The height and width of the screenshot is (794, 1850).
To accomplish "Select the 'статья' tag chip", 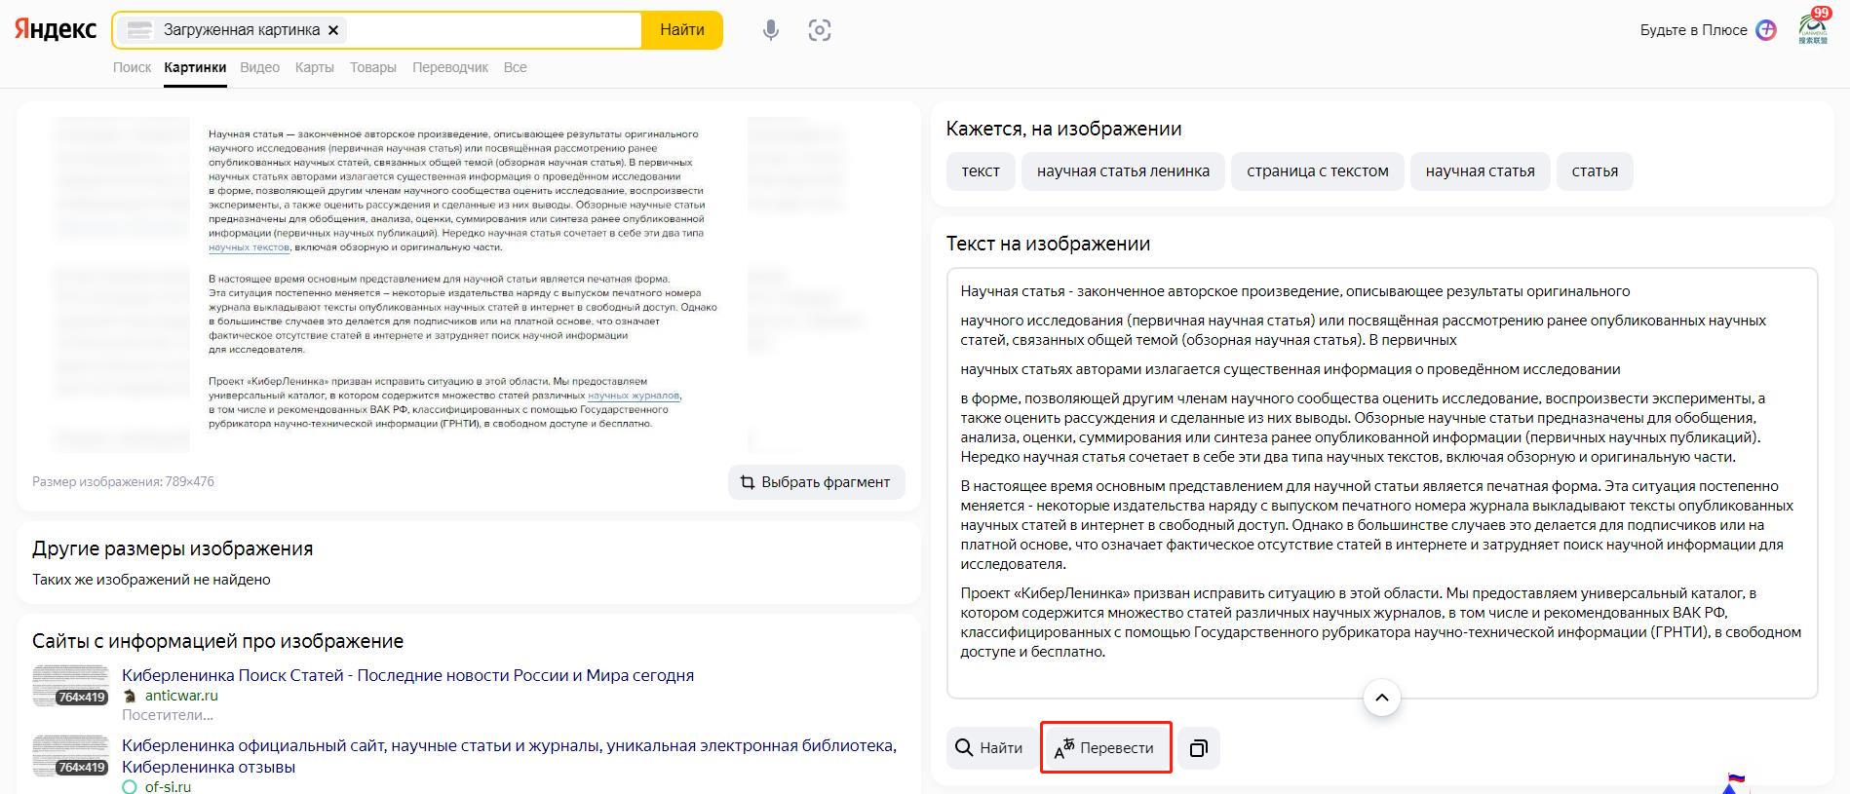I will 1595,171.
